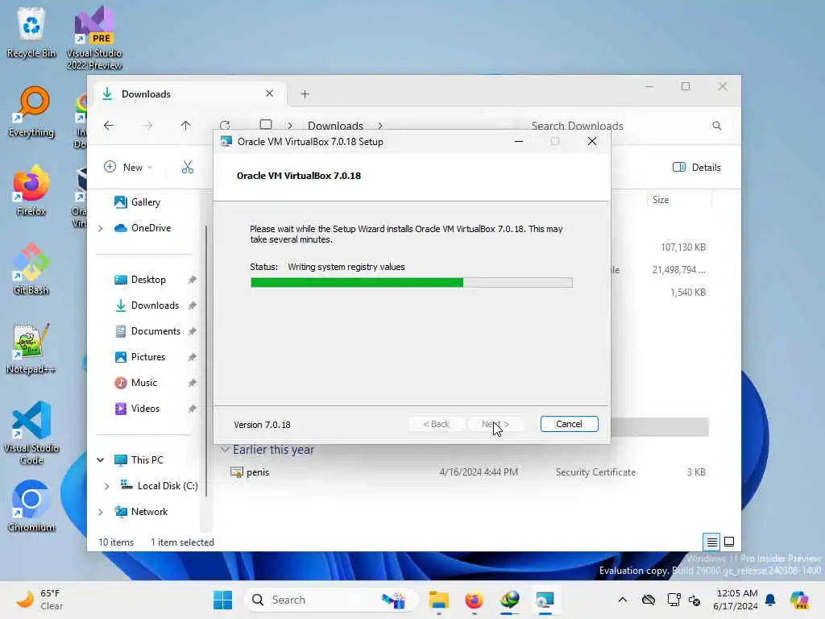Open the taskbar icon left of VirtualBox installer
The height and width of the screenshot is (619, 825).
pyautogui.click(x=509, y=600)
